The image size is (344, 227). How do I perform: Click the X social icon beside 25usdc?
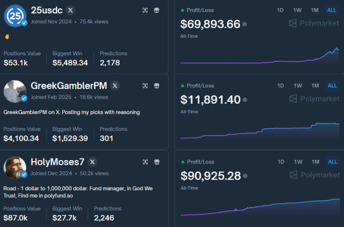(x=70, y=10)
